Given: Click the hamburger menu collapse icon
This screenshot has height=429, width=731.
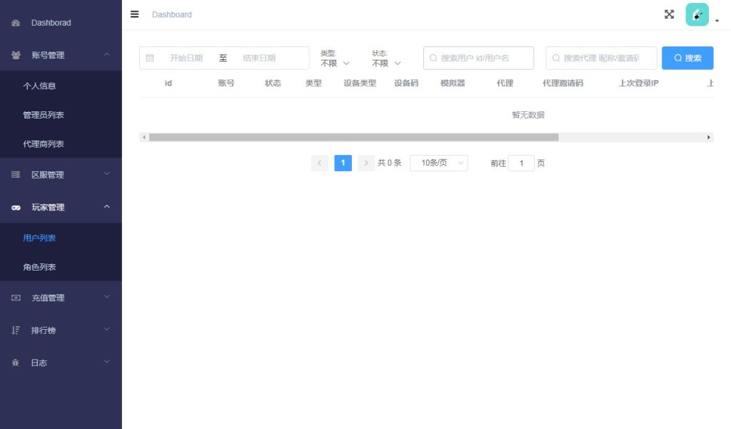Looking at the screenshot, I should pos(134,14).
